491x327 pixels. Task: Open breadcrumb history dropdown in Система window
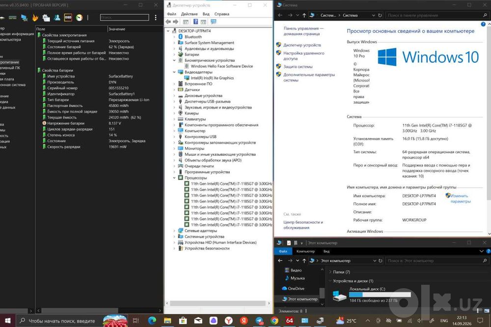(x=374, y=15)
